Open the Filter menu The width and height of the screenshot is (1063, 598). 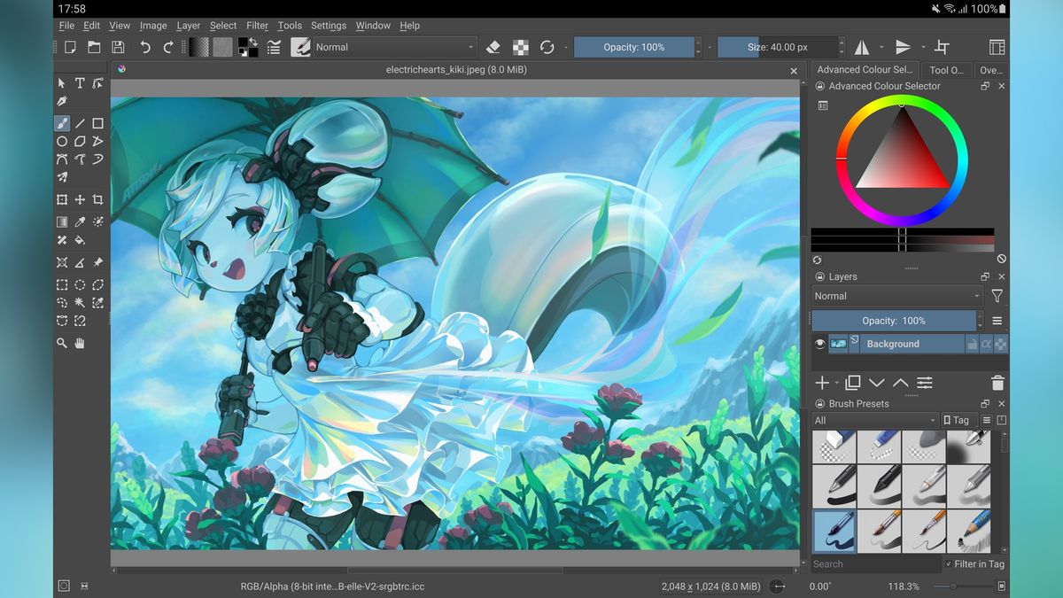click(x=257, y=26)
